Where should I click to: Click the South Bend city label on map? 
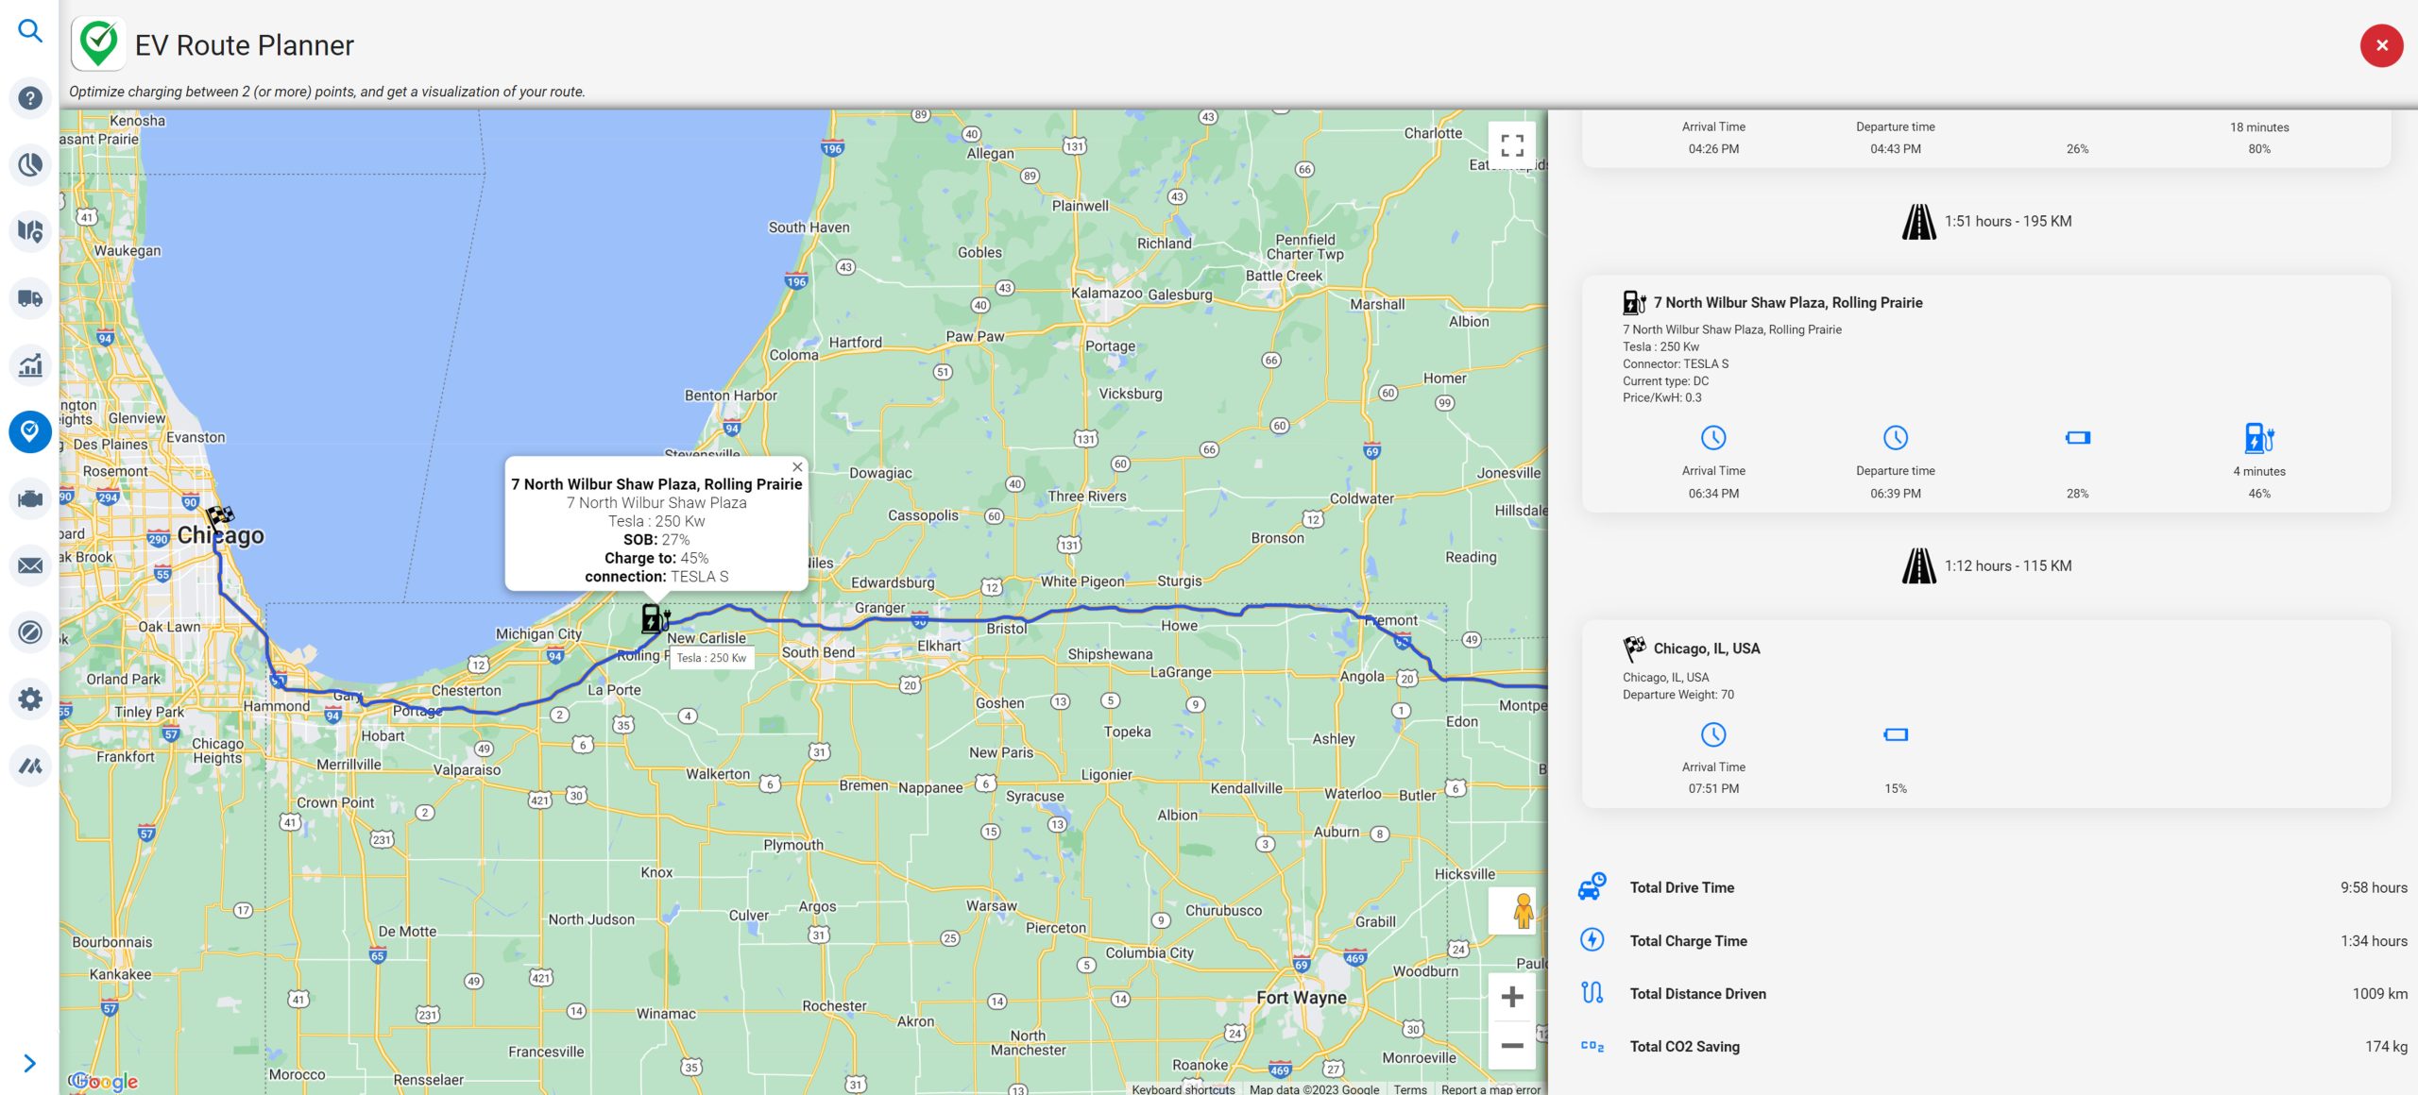(x=817, y=652)
